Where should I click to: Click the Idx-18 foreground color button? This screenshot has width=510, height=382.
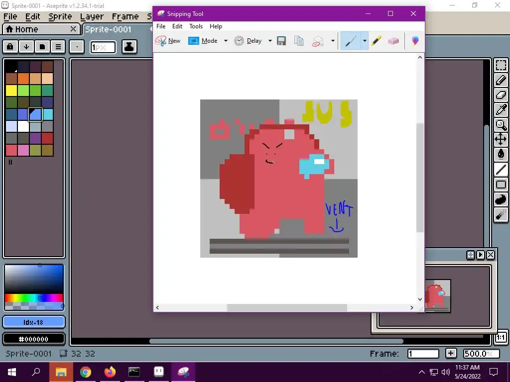click(x=34, y=322)
